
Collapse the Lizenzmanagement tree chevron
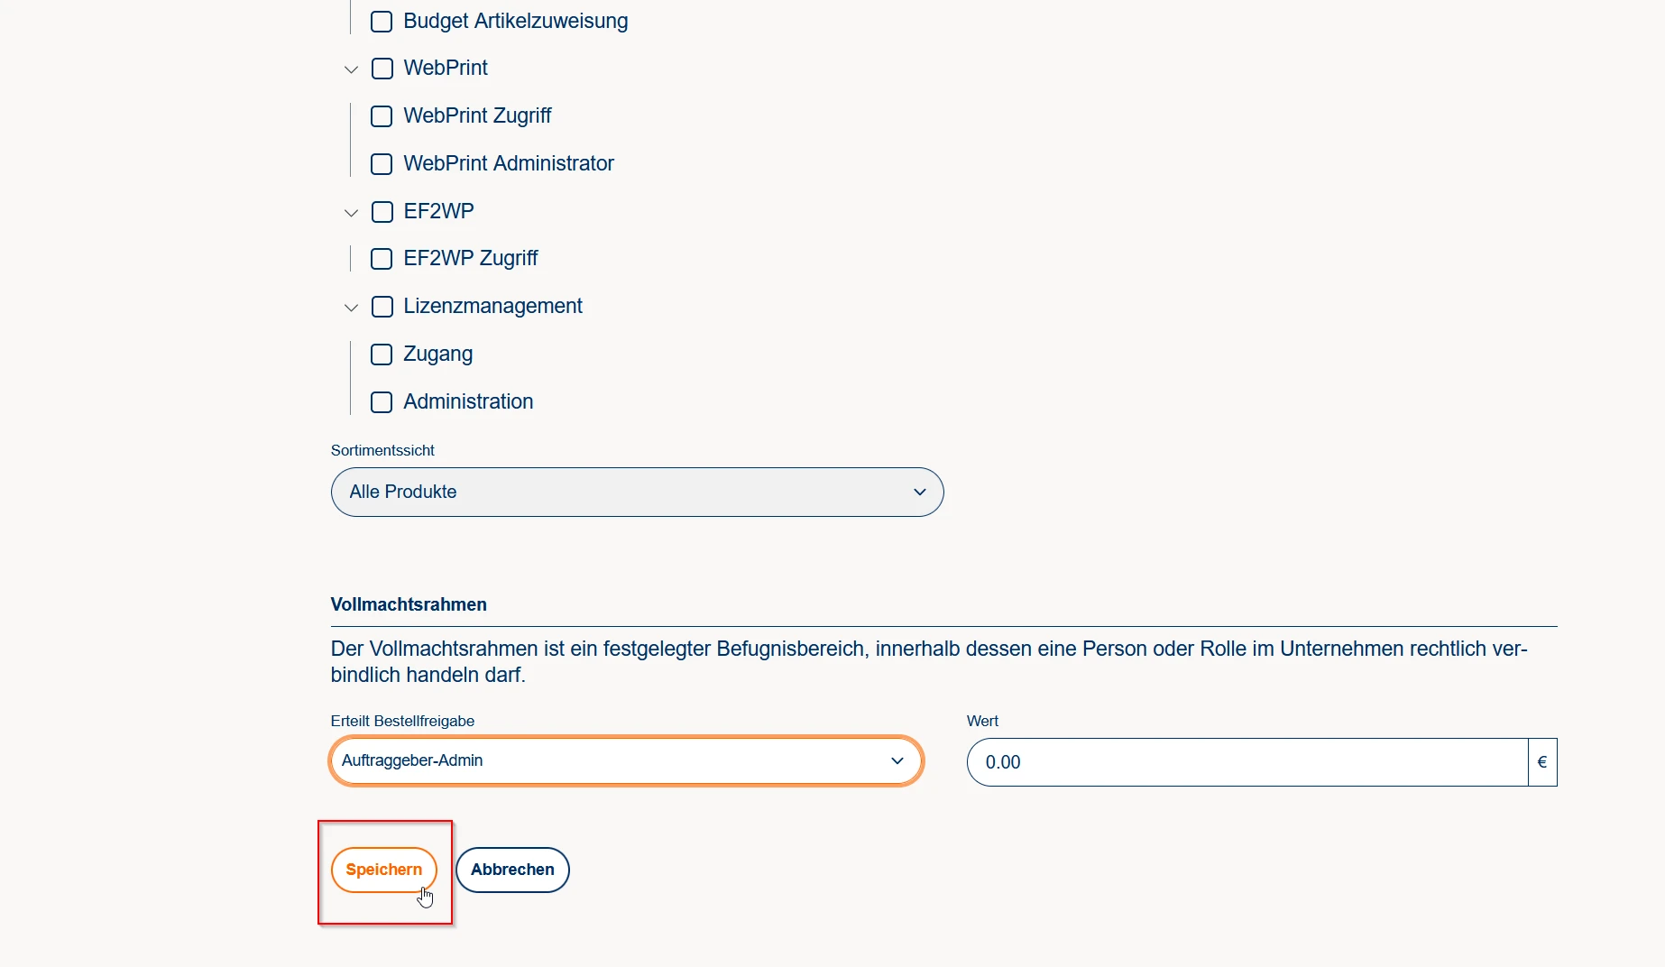pos(351,308)
